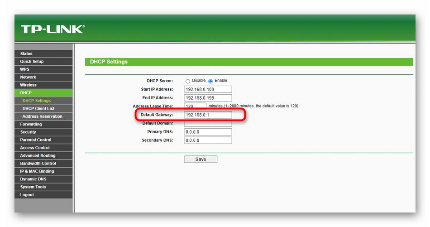
Task: Open Access Control in sidebar
Action: coord(43,148)
